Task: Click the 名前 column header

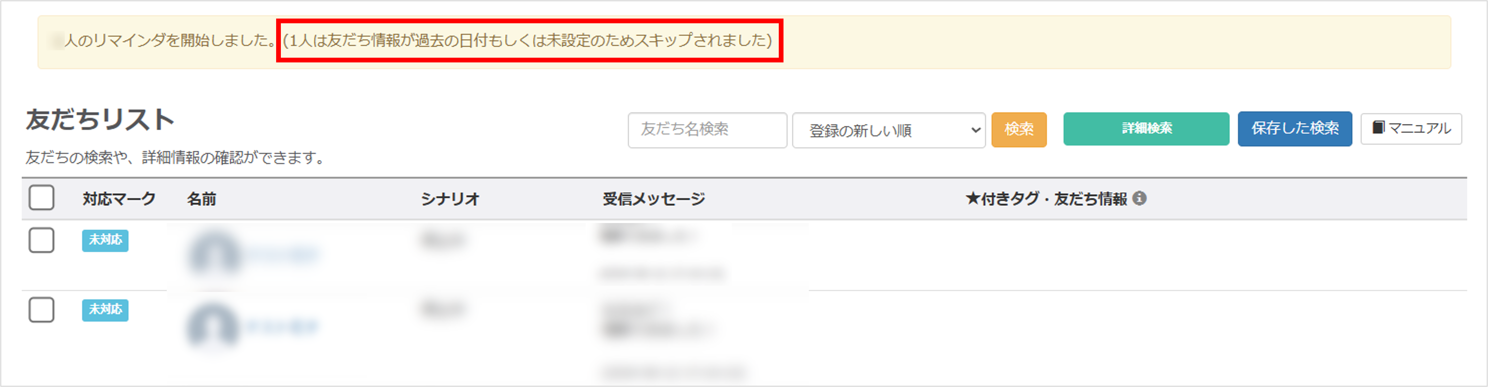Action: 202,199
